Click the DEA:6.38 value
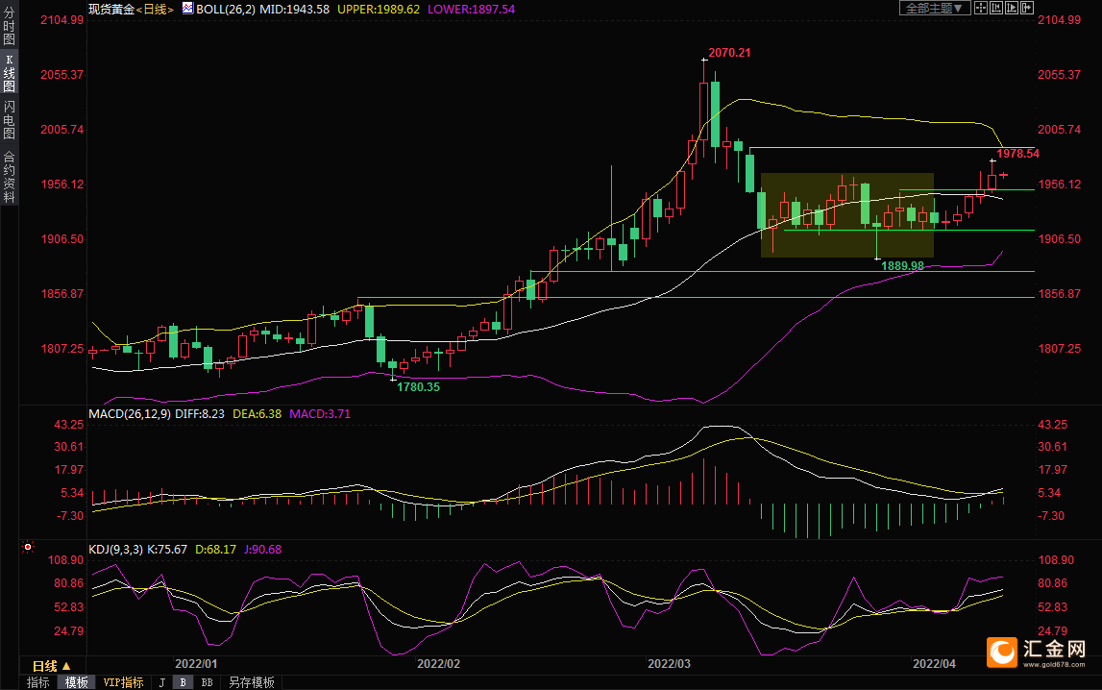 (x=257, y=414)
